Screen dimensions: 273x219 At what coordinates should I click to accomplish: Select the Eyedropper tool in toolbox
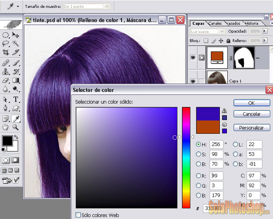click(x=16, y=119)
